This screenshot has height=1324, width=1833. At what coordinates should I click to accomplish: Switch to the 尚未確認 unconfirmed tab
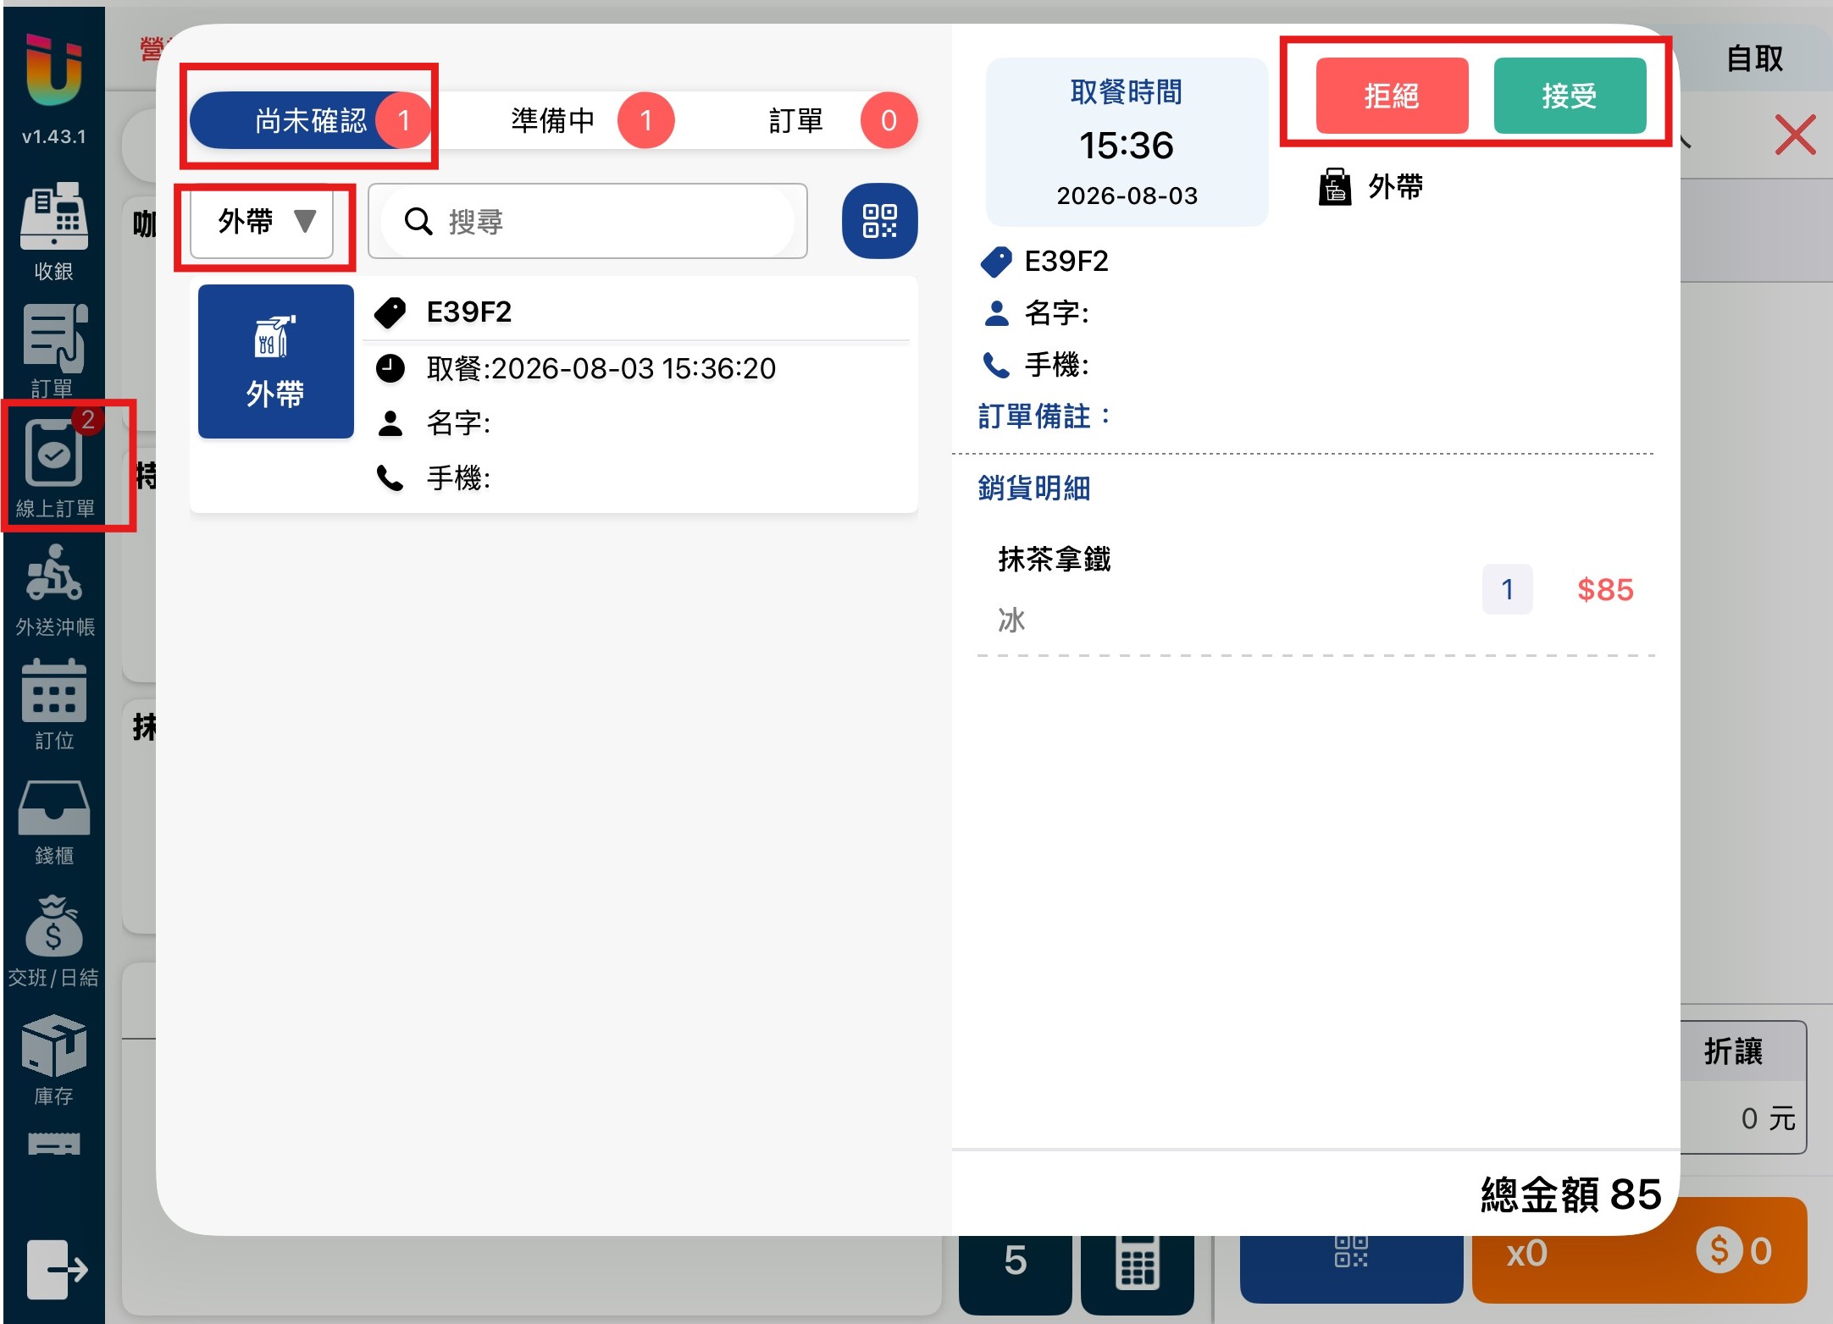pyautogui.click(x=310, y=120)
